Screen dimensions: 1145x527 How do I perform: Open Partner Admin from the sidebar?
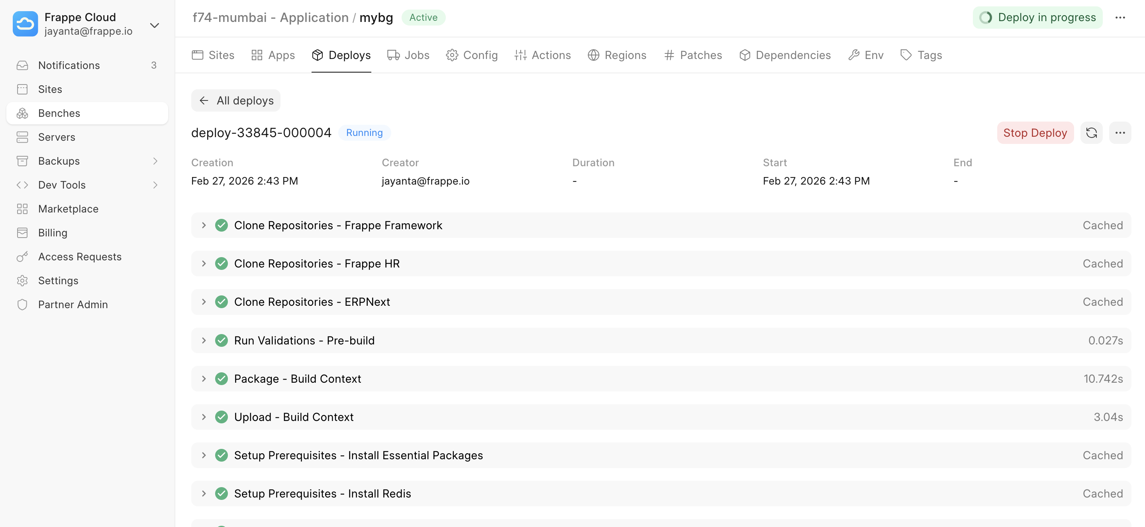[x=73, y=305]
